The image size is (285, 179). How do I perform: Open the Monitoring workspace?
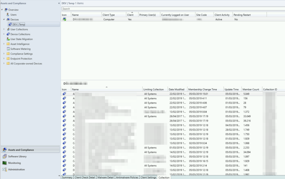point(14,163)
